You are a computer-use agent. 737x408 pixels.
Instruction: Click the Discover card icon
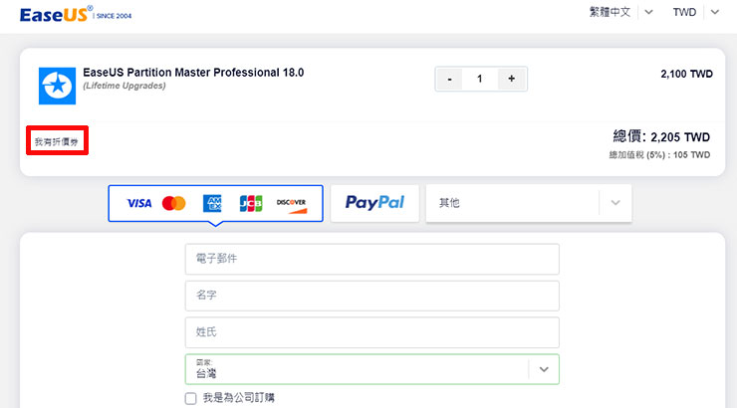292,205
